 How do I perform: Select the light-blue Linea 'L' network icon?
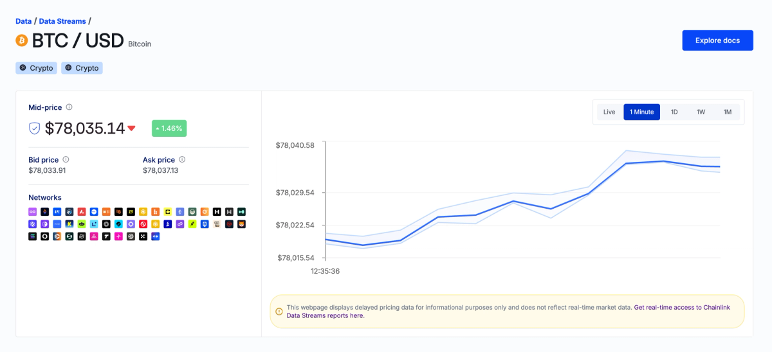[x=93, y=224]
